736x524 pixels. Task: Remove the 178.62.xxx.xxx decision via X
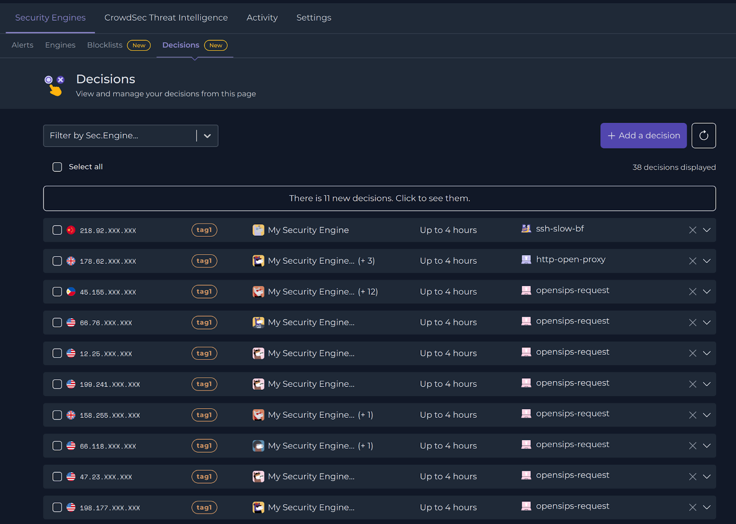tap(692, 261)
